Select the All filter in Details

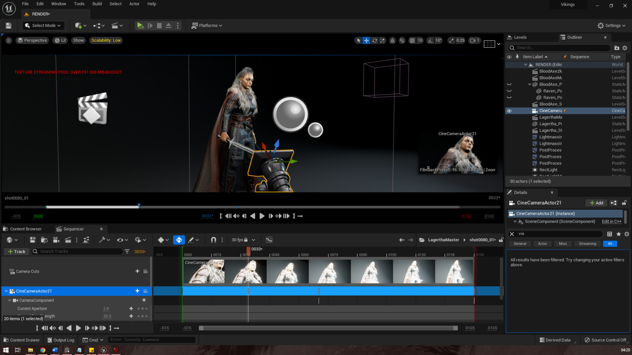(610, 244)
